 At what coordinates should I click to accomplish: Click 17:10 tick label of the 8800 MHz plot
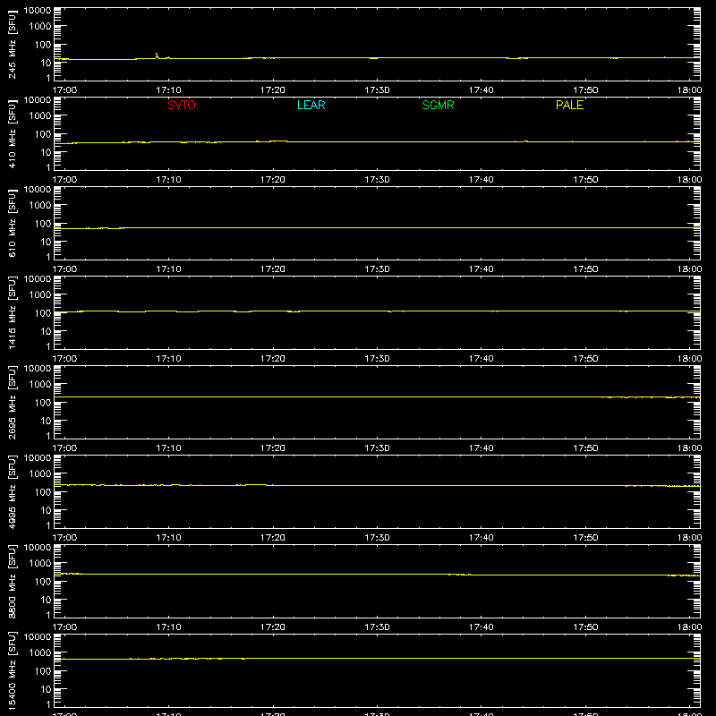168,627
